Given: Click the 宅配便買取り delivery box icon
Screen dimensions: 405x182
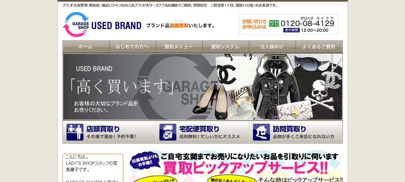Looking at the screenshot, I should (x=168, y=132).
